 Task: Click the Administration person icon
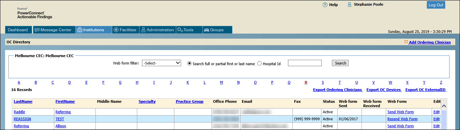click(x=143, y=30)
